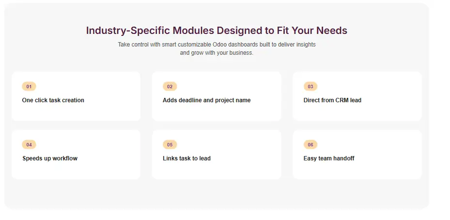Click the Odoo dashboards subtitle paragraph
Screen dimensions: 450x220
point(217,48)
